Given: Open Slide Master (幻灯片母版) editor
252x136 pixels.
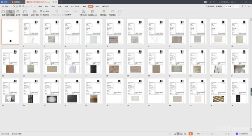Looking at the screenshot, I should coord(35,13).
